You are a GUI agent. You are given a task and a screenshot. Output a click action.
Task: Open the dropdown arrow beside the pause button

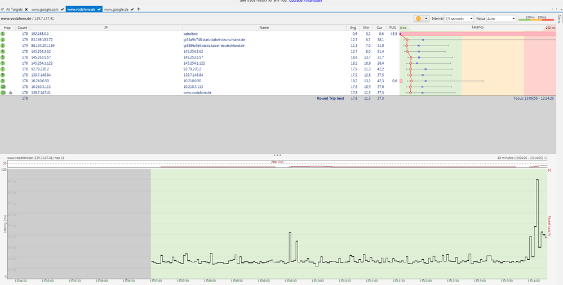tap(426, 19)
